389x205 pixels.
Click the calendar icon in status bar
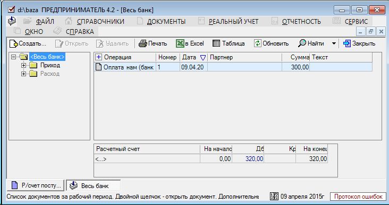coord(274,197)
